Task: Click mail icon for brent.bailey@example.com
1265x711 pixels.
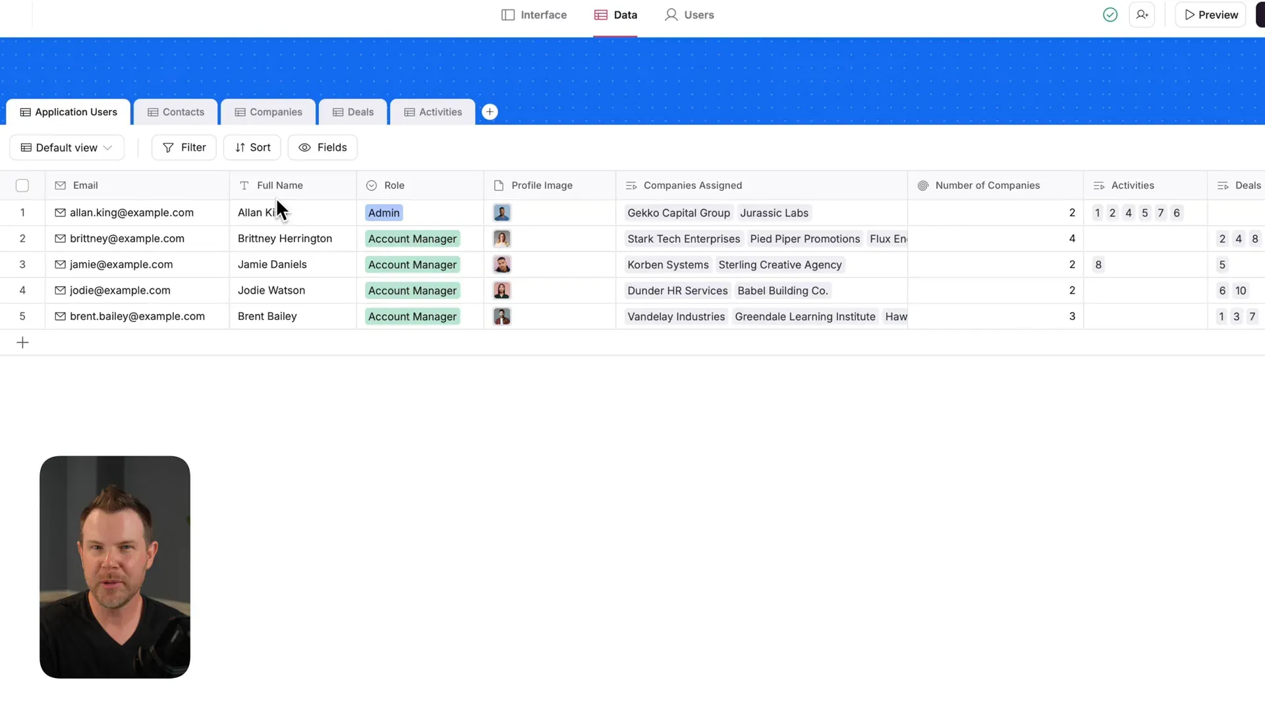Action: click(60, 316)
